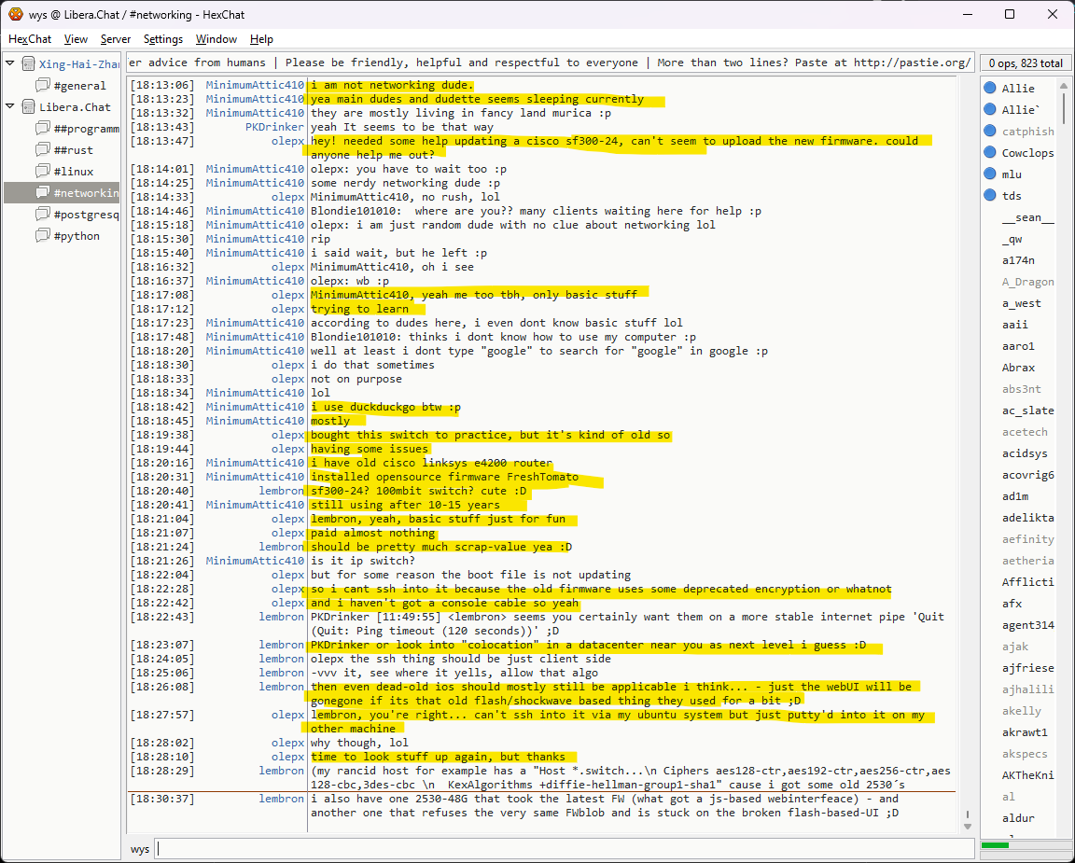Click the #python channel icon

[x=42, y=236]
